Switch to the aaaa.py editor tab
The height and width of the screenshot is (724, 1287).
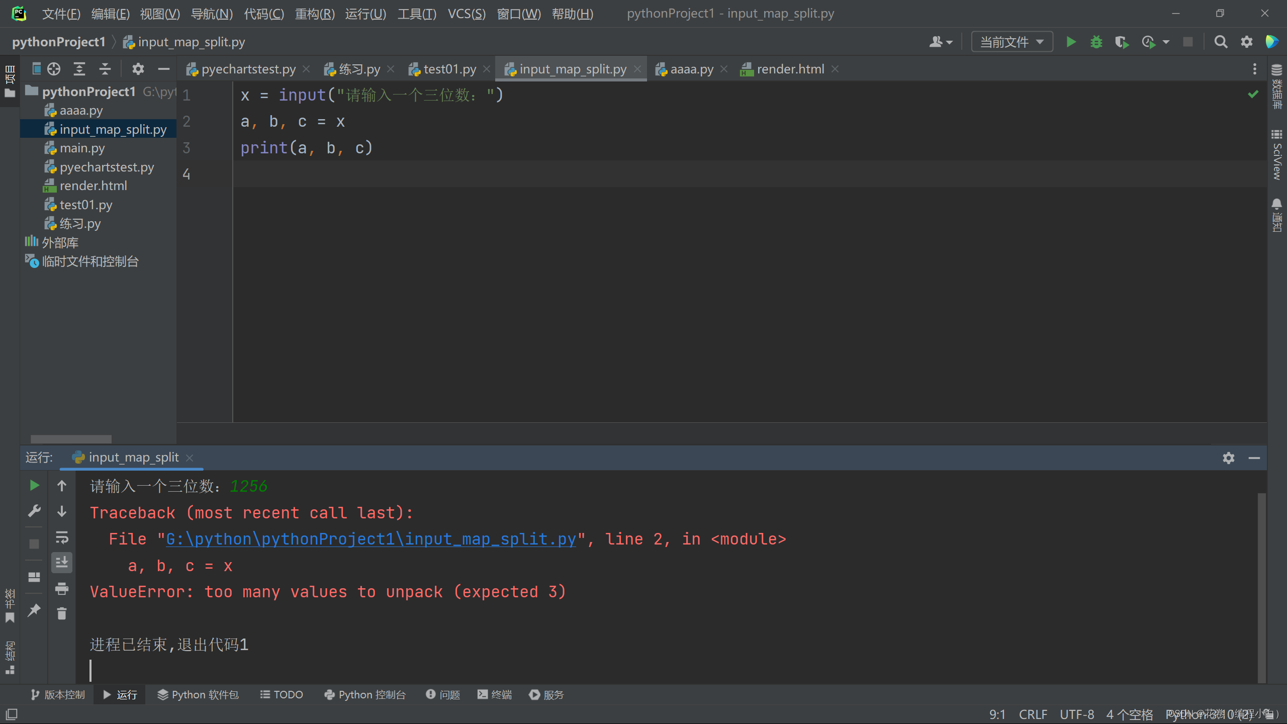click(691, 69)
